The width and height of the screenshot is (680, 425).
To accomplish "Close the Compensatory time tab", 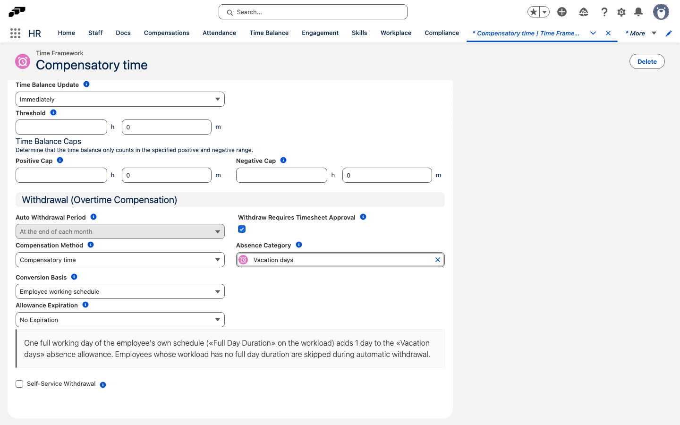I will (608, 33).
